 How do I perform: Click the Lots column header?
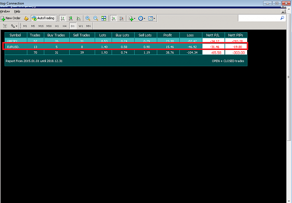(x=103, y=35)
